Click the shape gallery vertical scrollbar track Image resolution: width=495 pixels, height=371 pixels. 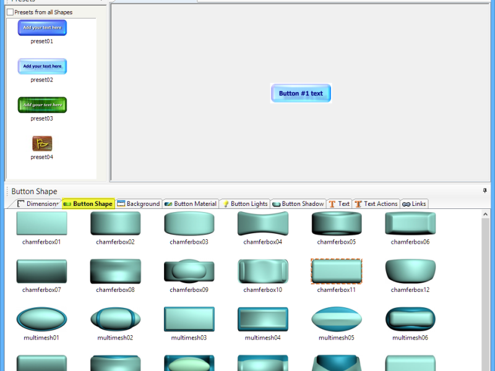[486, 294]
